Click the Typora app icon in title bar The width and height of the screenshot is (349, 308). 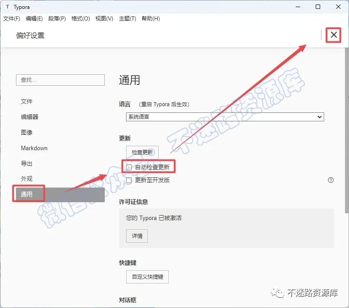click(x=8, y=7)
